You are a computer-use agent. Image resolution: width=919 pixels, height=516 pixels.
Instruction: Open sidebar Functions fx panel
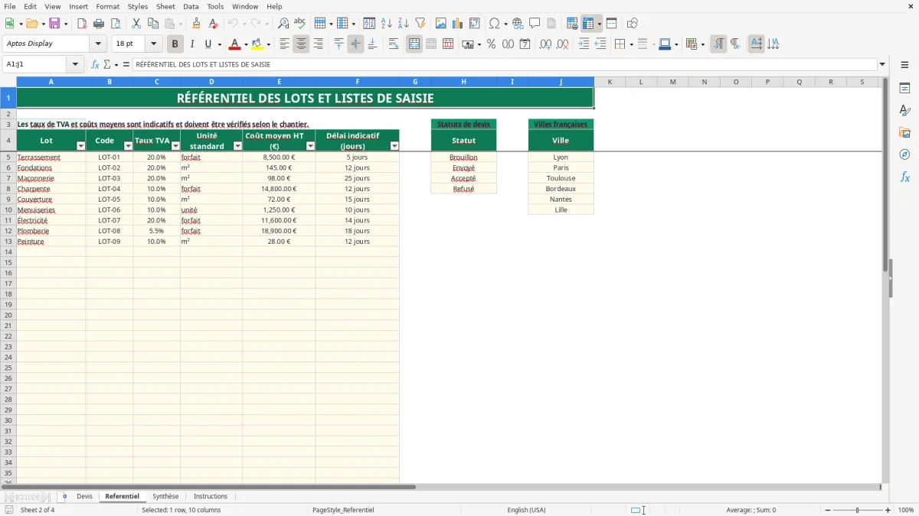904,177
